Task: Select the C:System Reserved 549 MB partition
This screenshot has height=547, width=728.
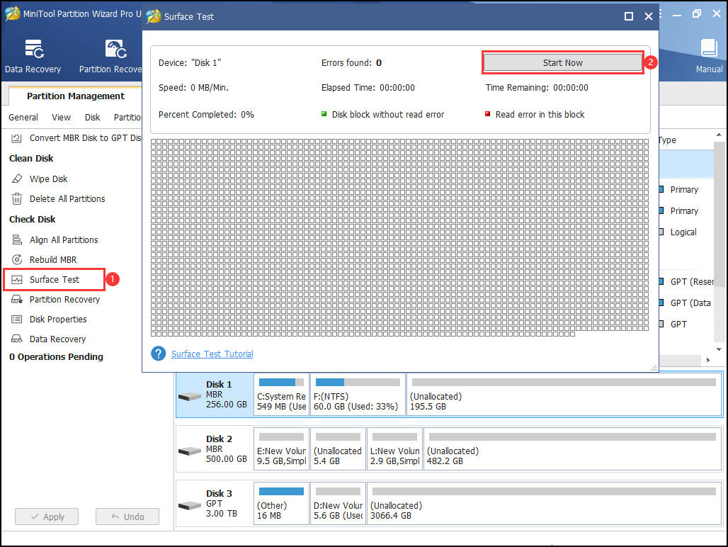Action: [281, 395]
